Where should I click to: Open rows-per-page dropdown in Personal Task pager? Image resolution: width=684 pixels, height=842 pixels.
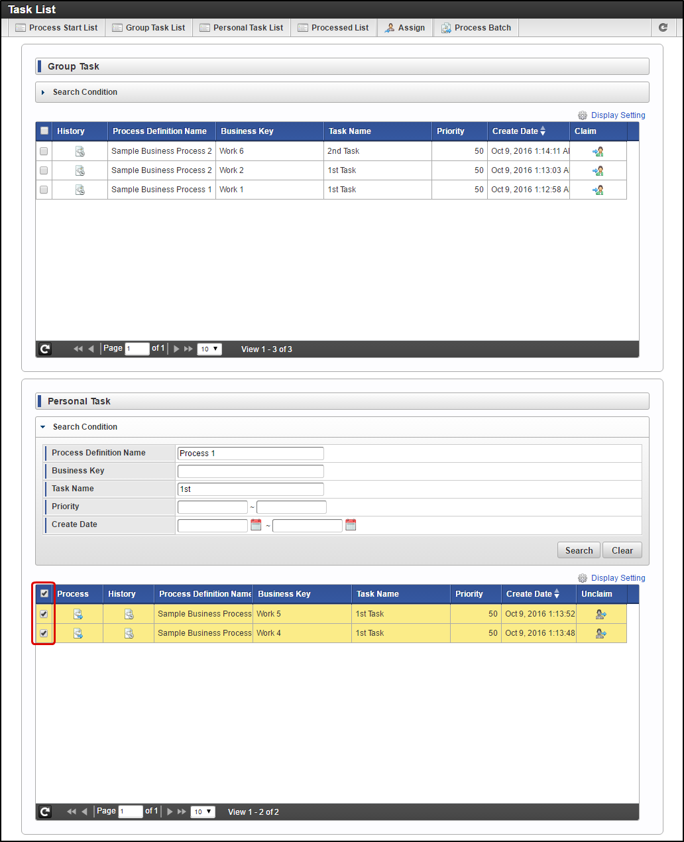pos(203,812)
